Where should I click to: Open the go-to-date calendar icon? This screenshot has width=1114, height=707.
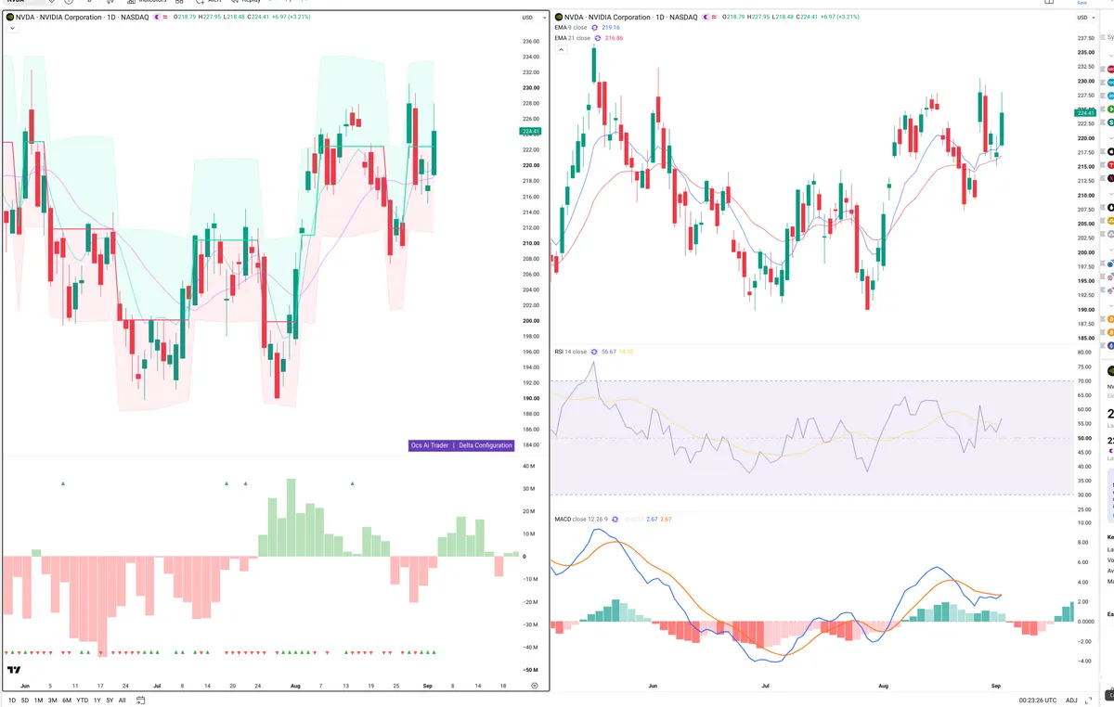[140, 701]
